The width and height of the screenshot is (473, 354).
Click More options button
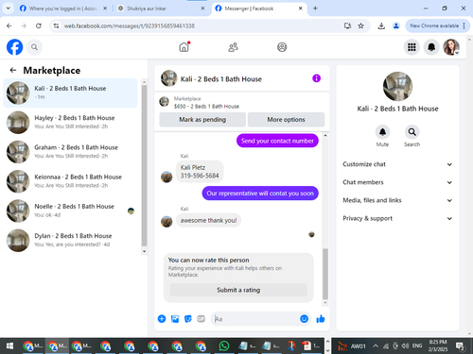coord(286,120)
